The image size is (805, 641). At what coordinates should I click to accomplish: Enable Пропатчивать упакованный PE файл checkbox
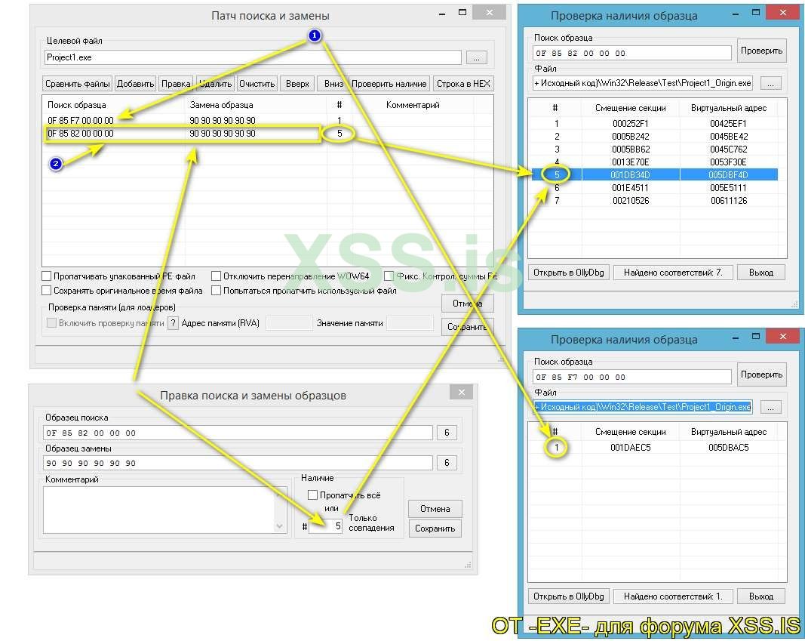click(47, 276)
